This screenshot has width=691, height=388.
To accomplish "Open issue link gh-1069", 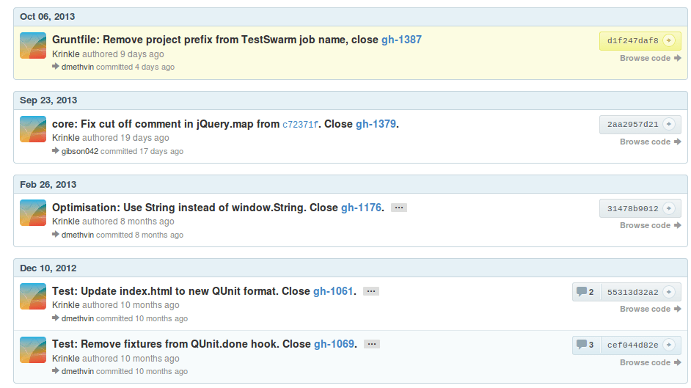I will pos(334,344).
